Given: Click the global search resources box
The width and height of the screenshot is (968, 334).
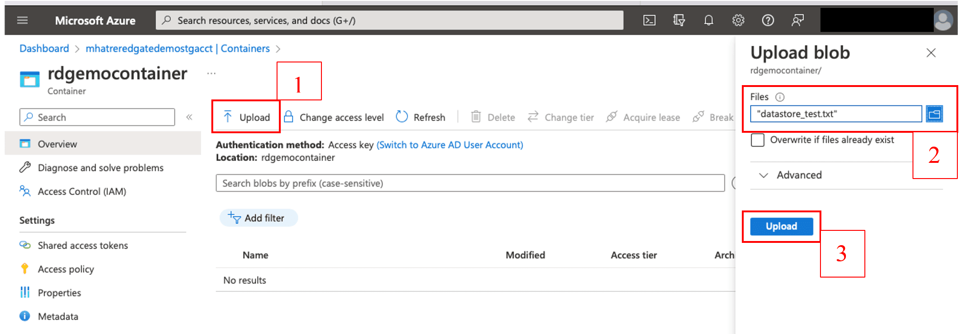Looking at the screenshot, I should pyautogui.click(x=389, y=20).
